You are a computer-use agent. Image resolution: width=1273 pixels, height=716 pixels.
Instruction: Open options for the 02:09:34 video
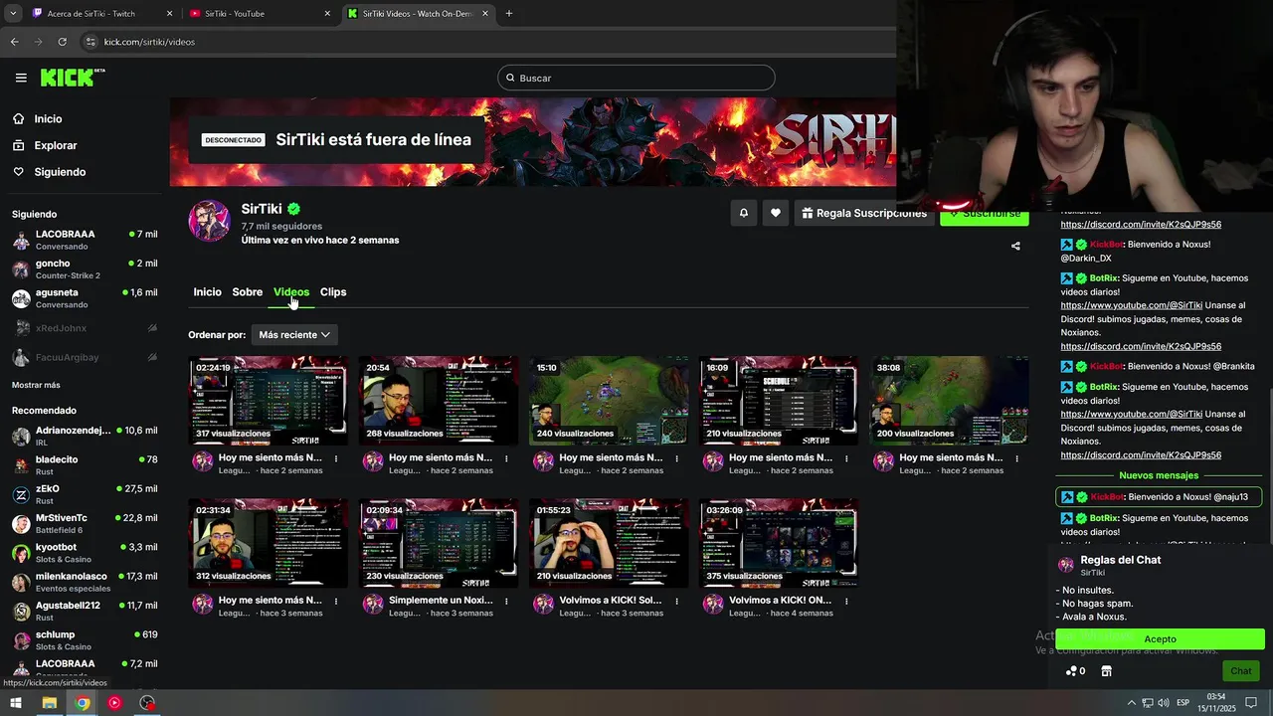point(506,601)
